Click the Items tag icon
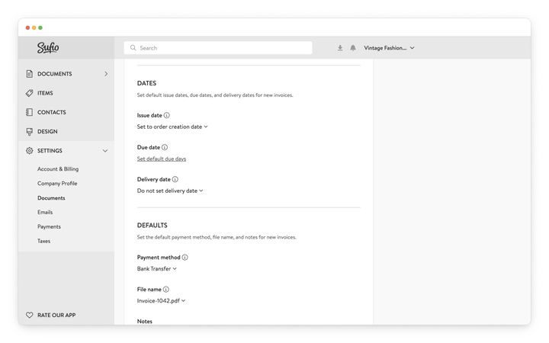The width and height of the screenshot is (549, 343). (30, 93)
